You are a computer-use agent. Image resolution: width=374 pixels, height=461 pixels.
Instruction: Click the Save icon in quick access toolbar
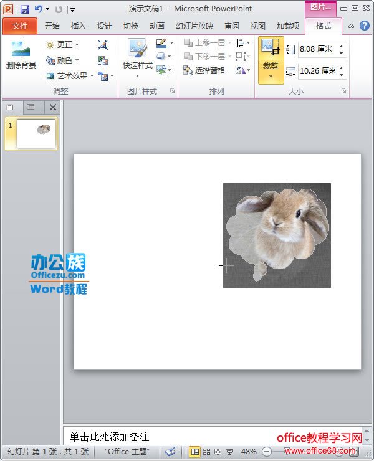coord(25,9)
